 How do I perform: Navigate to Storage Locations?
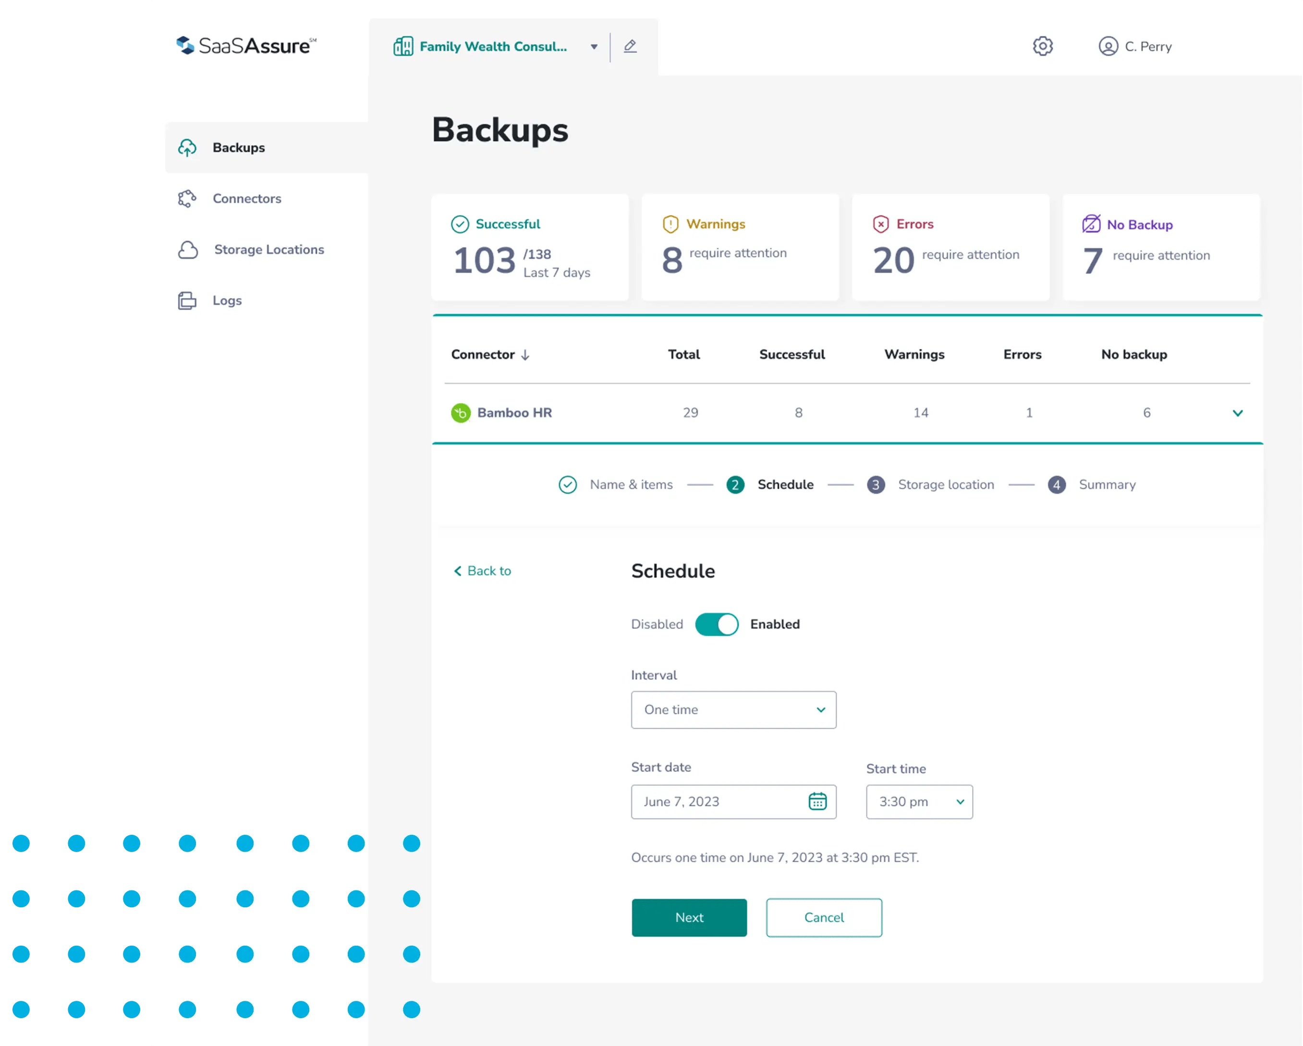(269, 250)
